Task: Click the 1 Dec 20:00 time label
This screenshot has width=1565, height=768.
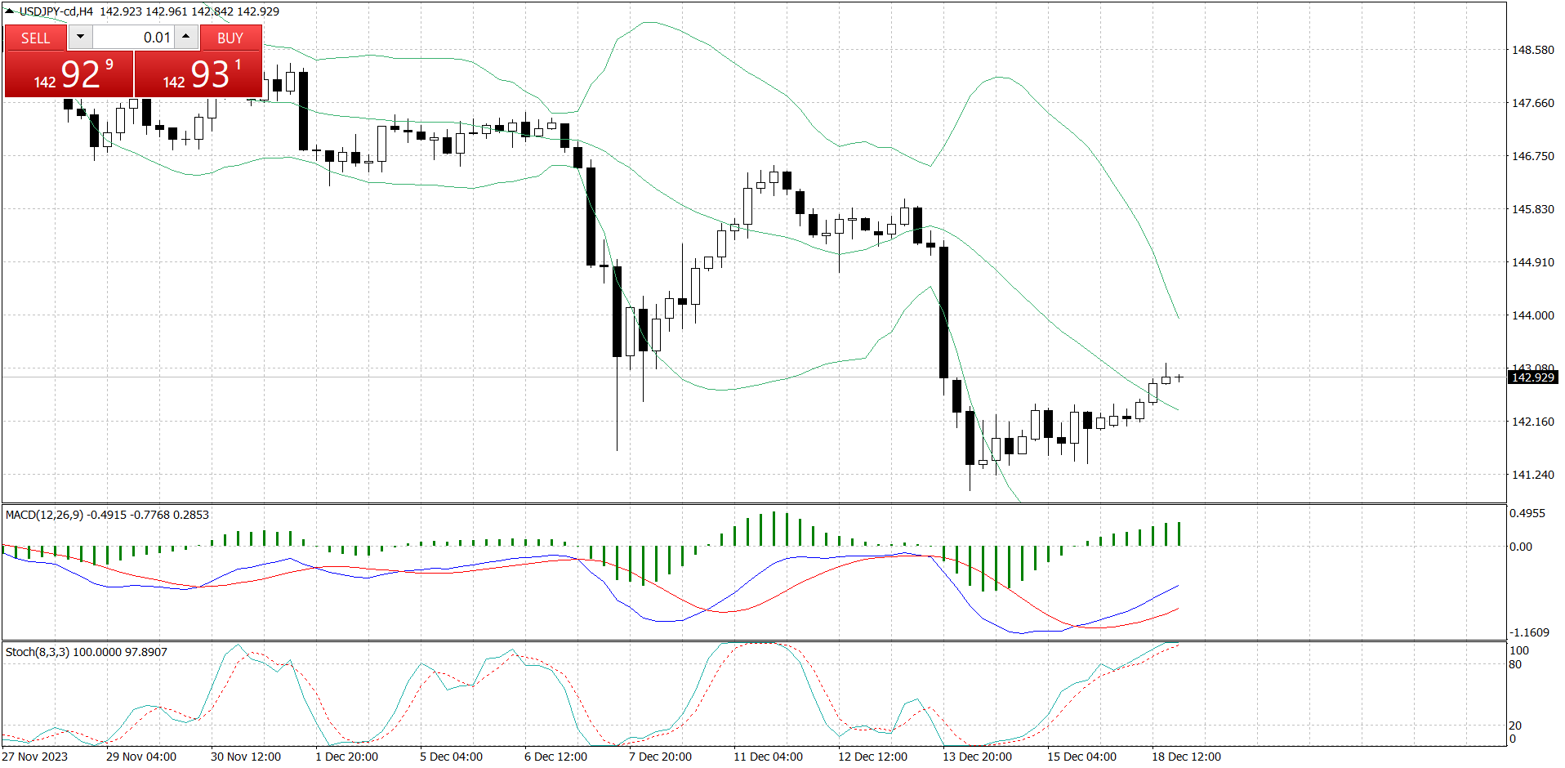Action: [x=347, y=757]
